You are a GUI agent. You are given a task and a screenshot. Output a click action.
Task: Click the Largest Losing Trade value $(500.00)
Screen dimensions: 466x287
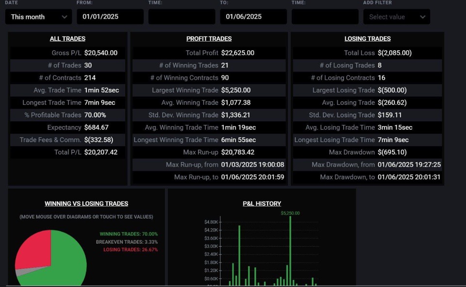[392, 90]
